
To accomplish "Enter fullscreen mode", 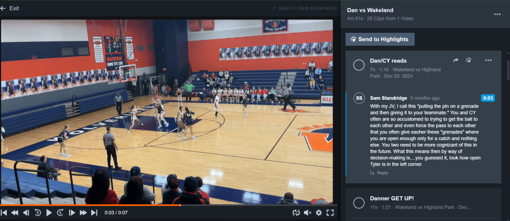I will click(330, 213).
